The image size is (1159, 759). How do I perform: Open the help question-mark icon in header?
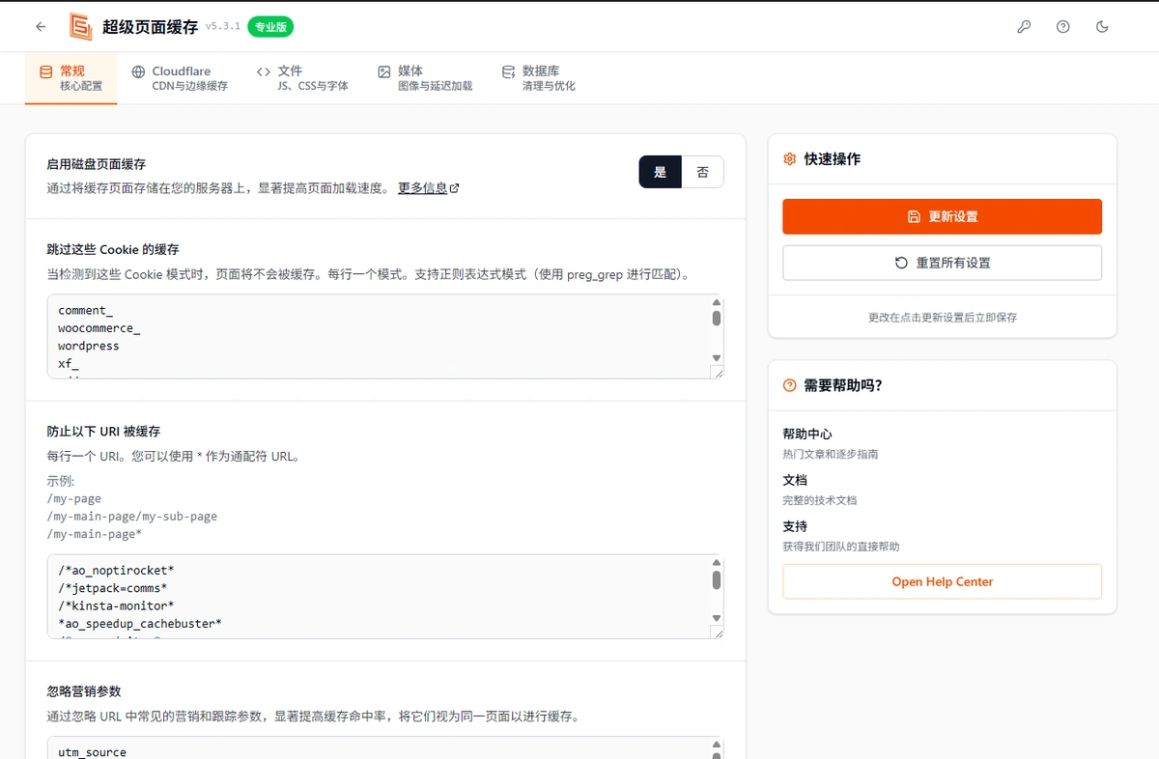[x=1063, y=27]
